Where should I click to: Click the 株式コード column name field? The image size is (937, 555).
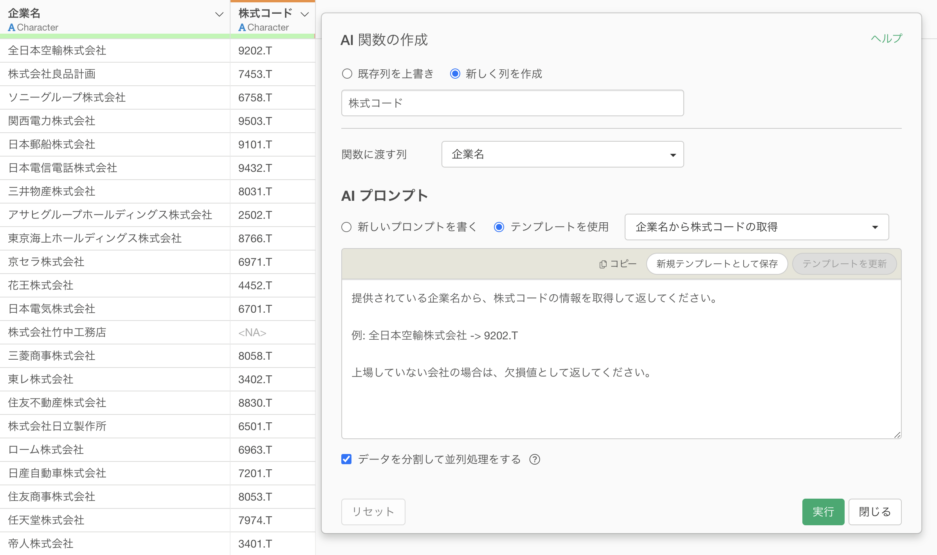pos(512,103)
